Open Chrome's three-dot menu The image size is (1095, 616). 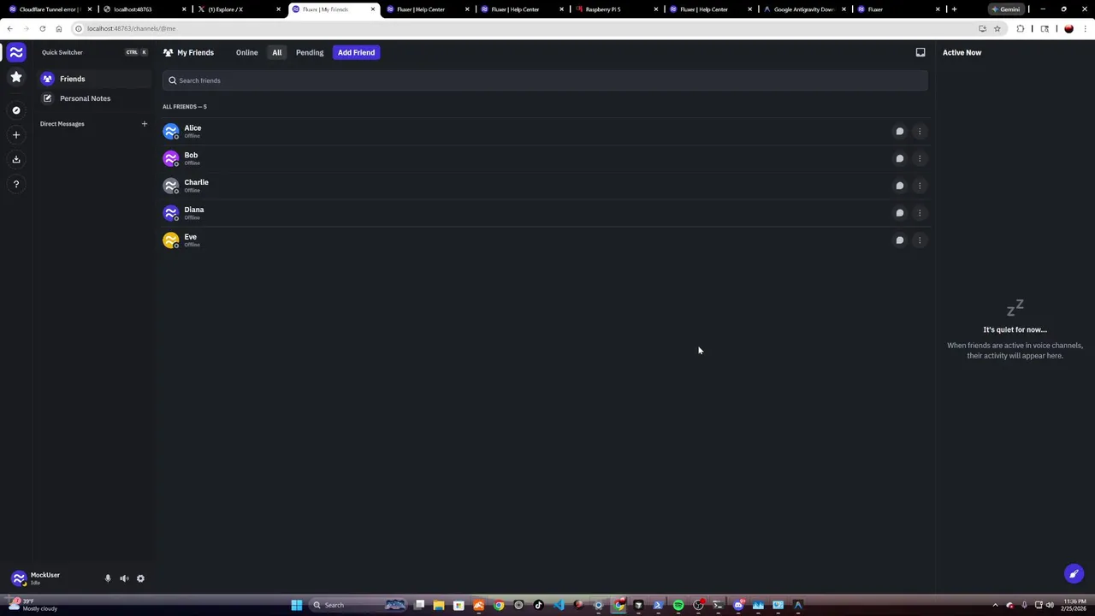(1085, 28)
